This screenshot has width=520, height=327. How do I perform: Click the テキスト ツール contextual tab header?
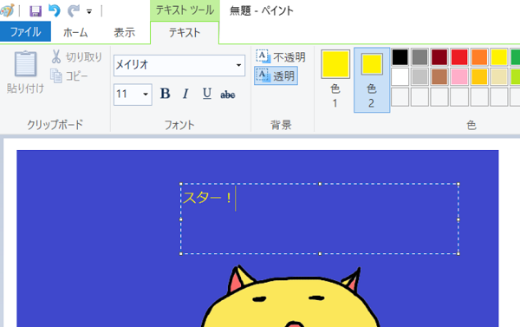[x=185, y=10]
